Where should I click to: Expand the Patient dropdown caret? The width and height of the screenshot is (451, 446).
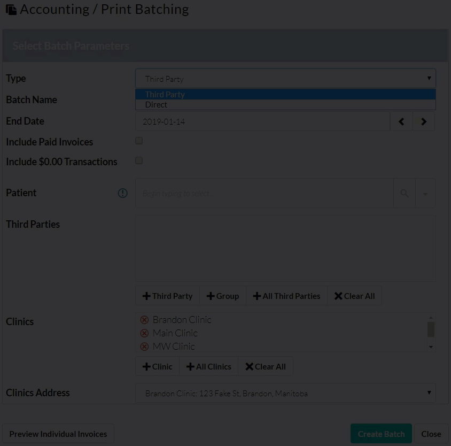[425, 193]
